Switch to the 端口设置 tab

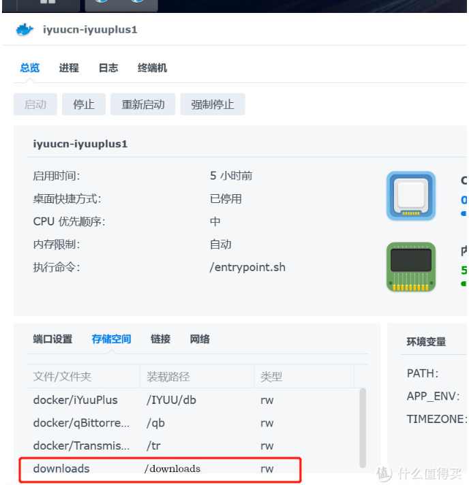[52, 339]
